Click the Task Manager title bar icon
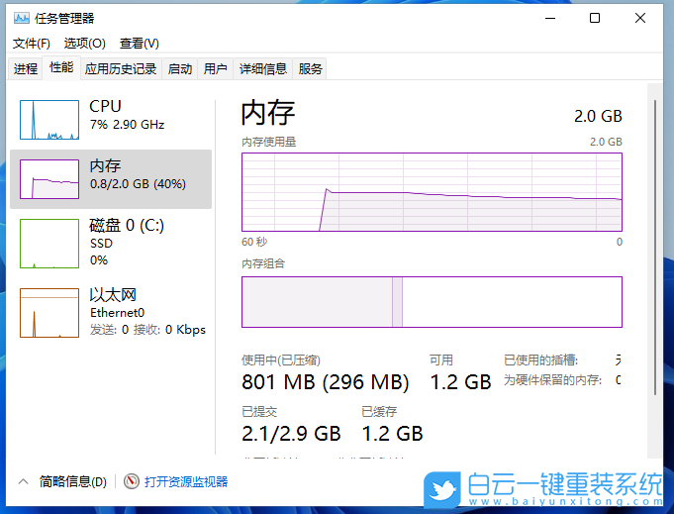 [x=22, y=18]
